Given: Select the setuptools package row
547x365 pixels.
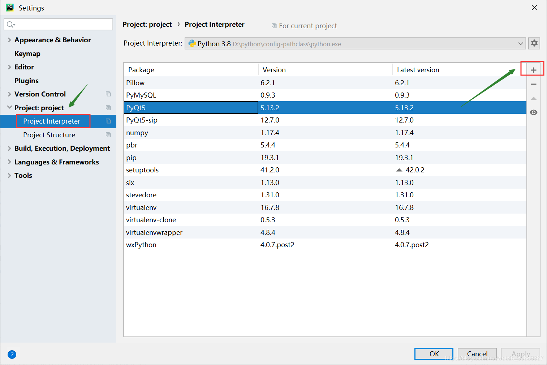Looking at the screenshot, I should click(325, 170).
